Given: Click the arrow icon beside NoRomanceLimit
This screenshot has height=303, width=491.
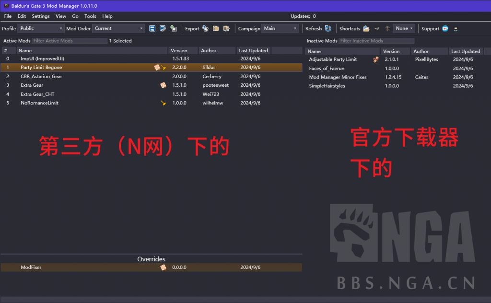Looking at the screenshot, I should (x=164, y=103).
